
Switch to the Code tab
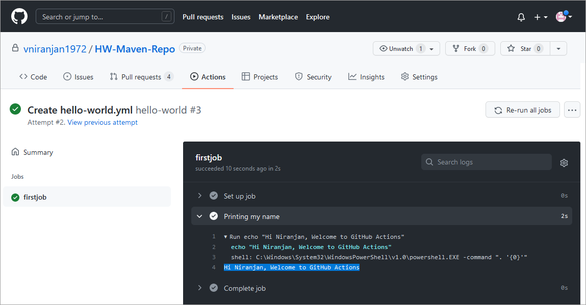pos(33,77)
